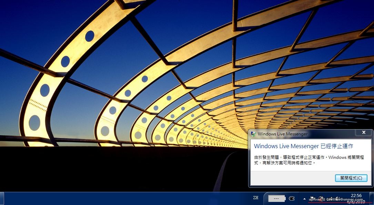
Task: Click the wireless signal bars icon
Action: point(330,198)
